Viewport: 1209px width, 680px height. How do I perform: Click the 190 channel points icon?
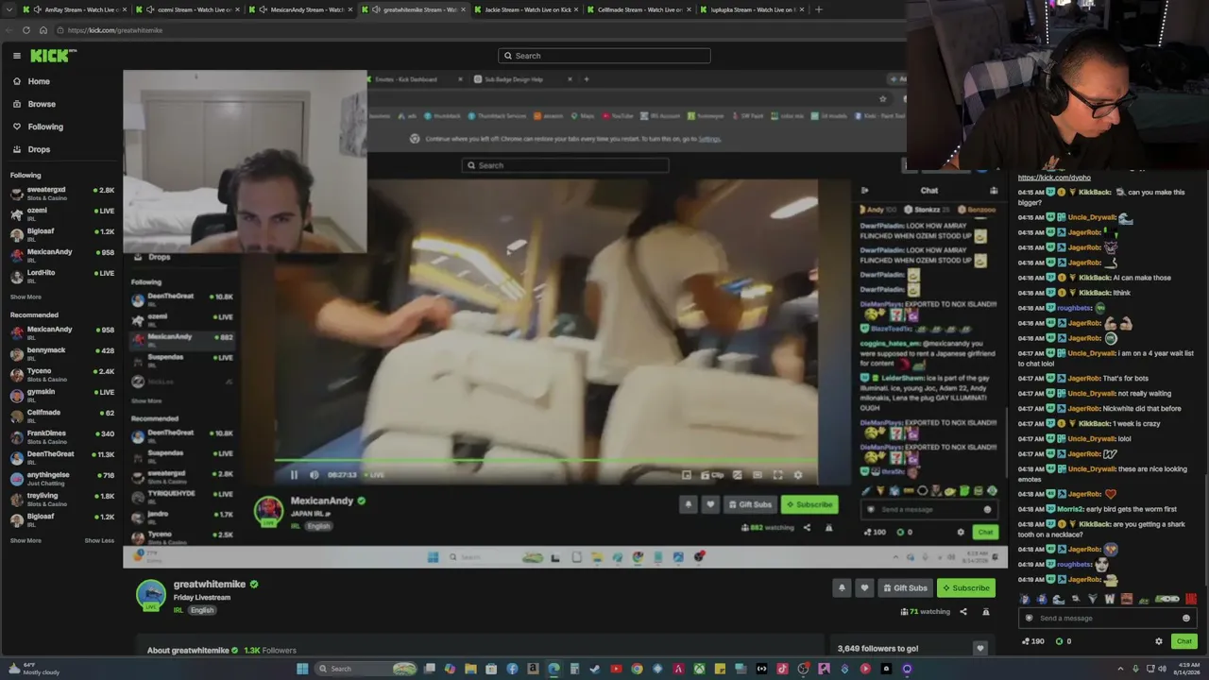click(x=1027, y=642)
